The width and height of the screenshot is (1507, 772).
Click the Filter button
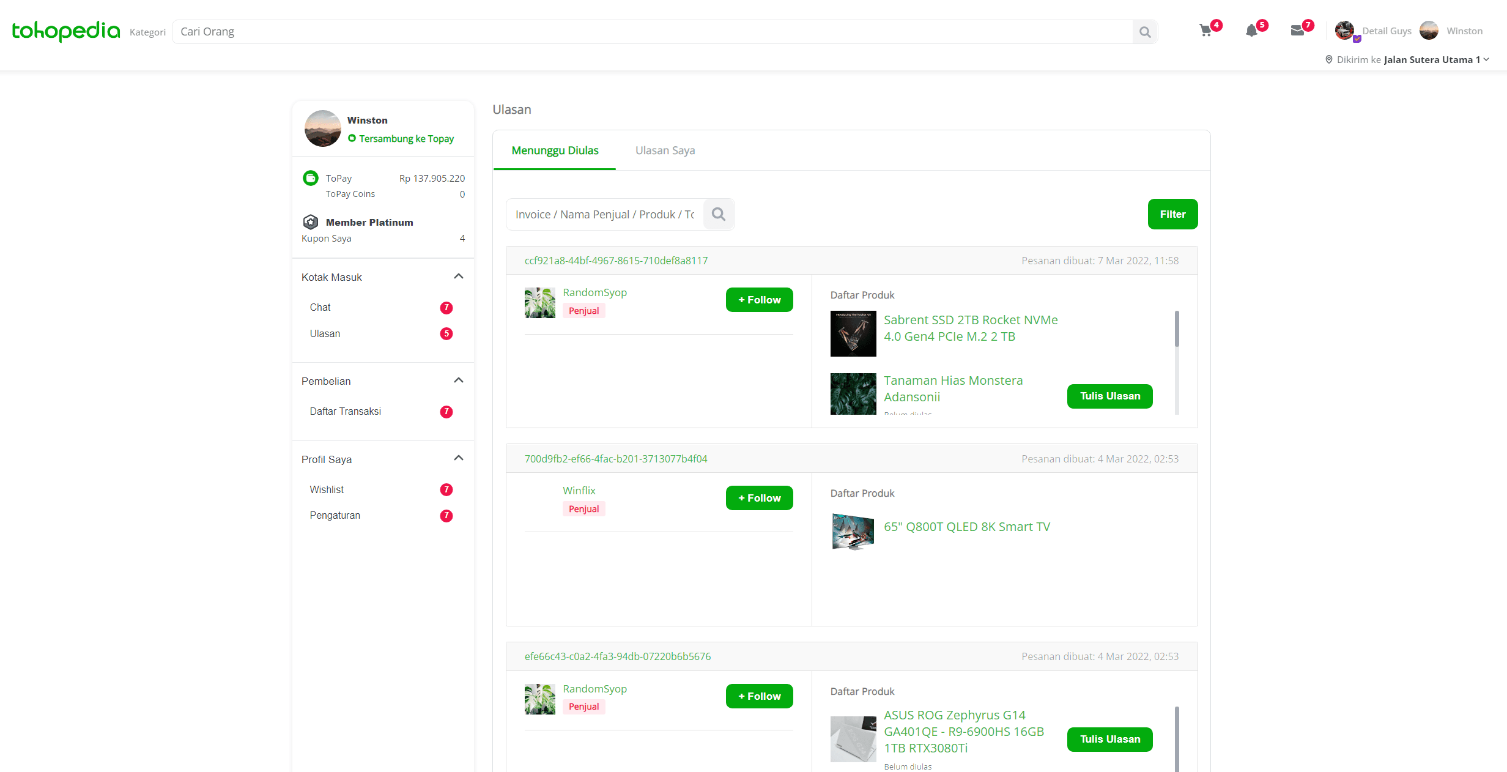(x=1172, y=214)
